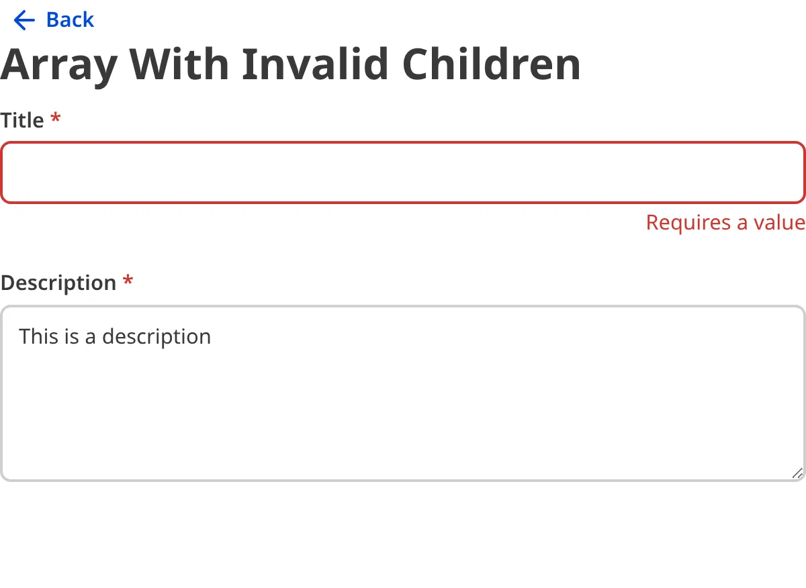Image resolution: width=806 pixels, height=588 pixels.
Task: Click the "Requires a value" error message
Action: (x=725, y=223)
